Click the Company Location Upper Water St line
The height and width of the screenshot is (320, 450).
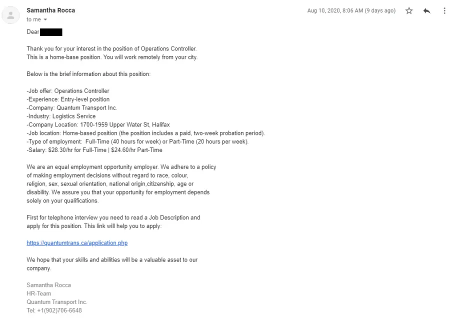pos(98,124)
